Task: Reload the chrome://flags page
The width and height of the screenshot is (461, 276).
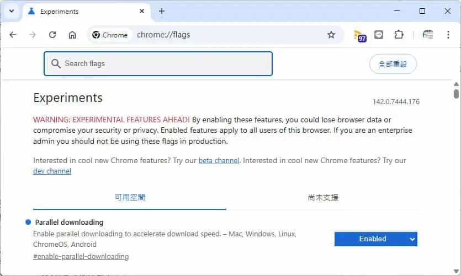Action: tap(52, 35)
